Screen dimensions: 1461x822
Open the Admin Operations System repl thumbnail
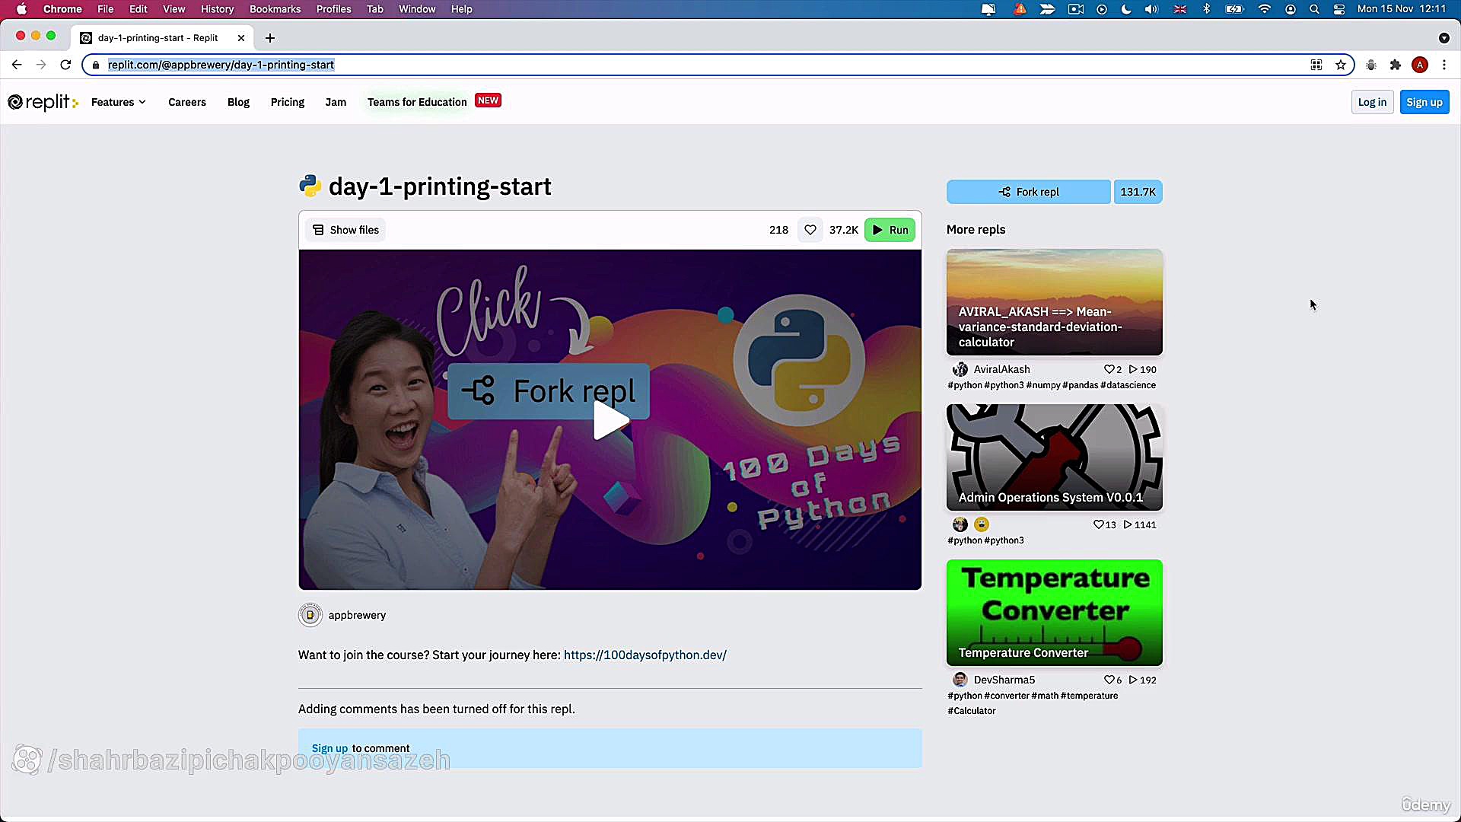point(1055,457)
